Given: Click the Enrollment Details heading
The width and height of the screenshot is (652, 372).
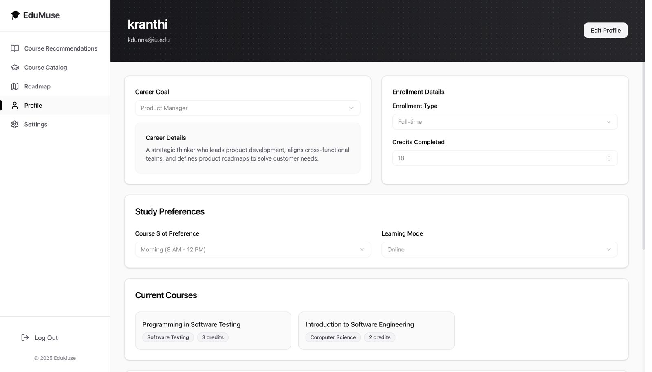Looking at the screenshot, I should coord(418,92).
